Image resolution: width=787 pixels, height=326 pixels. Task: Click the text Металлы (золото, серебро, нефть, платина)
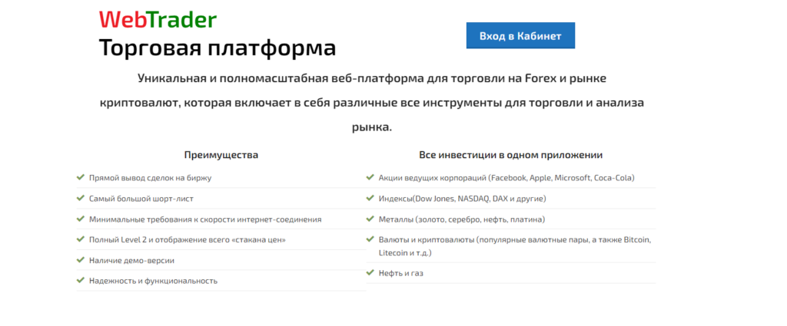click(462, 219)
